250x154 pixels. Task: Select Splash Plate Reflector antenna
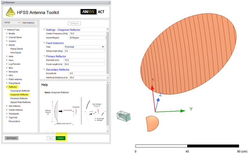(x=21, y=102)
